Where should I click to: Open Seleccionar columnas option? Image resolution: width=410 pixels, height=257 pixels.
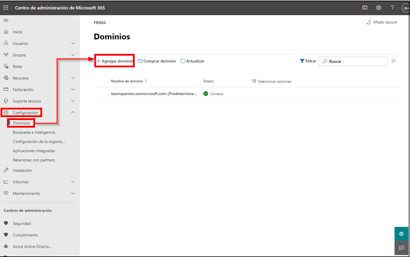point(272,81)
